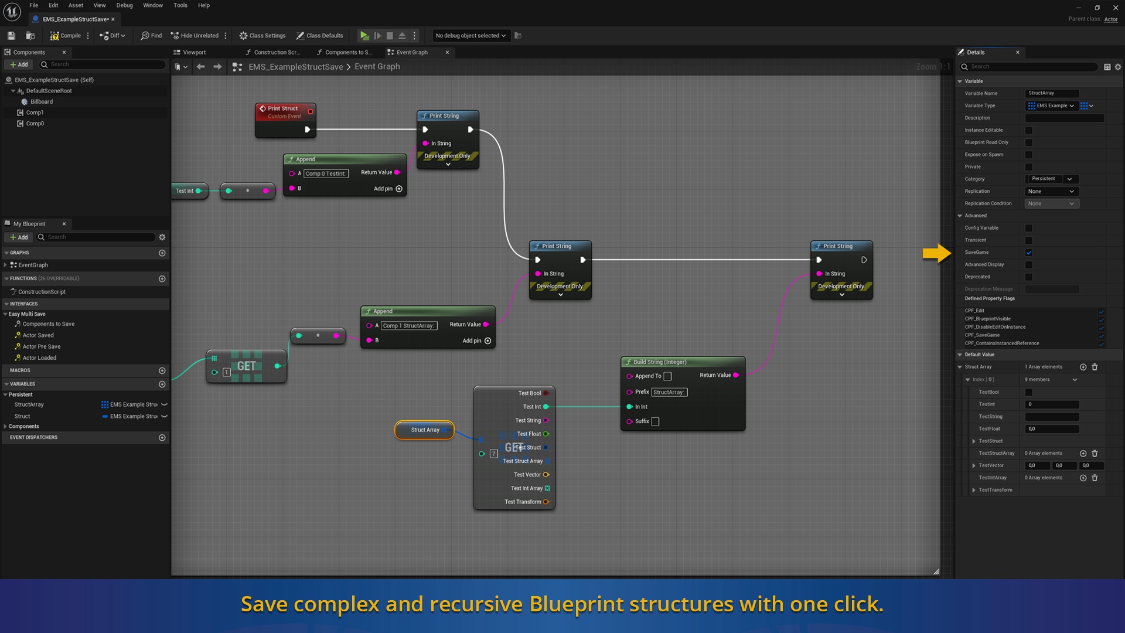Click Add variable button in My Blueprint
The image size is (1125, 633).
[x=162, y=383]
